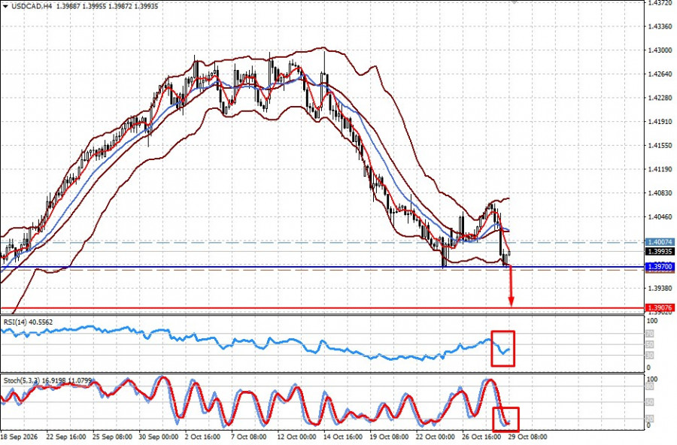The width and height of the screenshot is (677, 445).
Task: Click the 12 Oct 00:00 time label
Action: click(296, 437)
